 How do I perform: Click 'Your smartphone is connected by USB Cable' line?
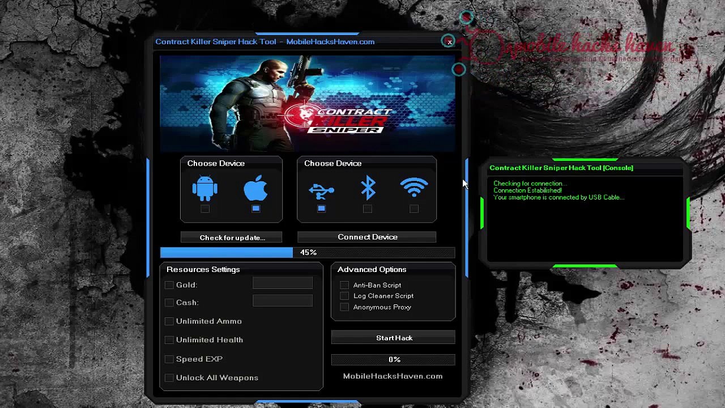(x=558, y=197)
